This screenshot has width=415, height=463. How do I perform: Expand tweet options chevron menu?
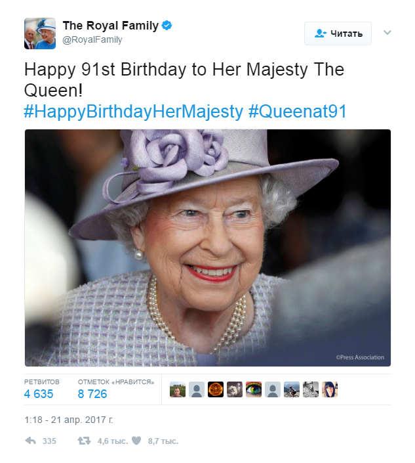click(x=387, y=32)
